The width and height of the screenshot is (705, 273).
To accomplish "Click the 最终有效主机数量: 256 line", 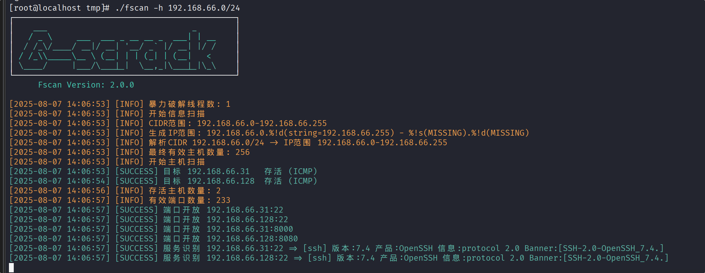I will (129, 152).
